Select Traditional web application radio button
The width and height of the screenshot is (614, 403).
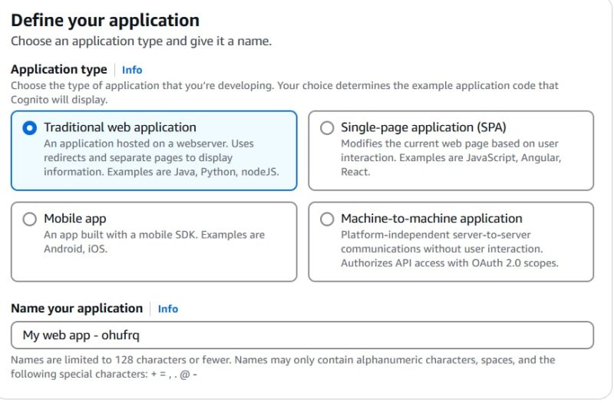click(30, 127)
